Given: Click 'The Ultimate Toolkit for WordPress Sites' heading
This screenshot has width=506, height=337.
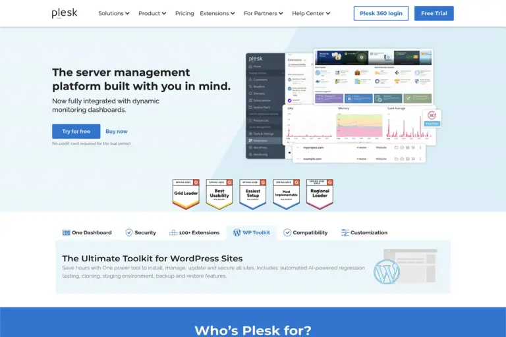Looking at the screenshot, I should tap(152, 258).
